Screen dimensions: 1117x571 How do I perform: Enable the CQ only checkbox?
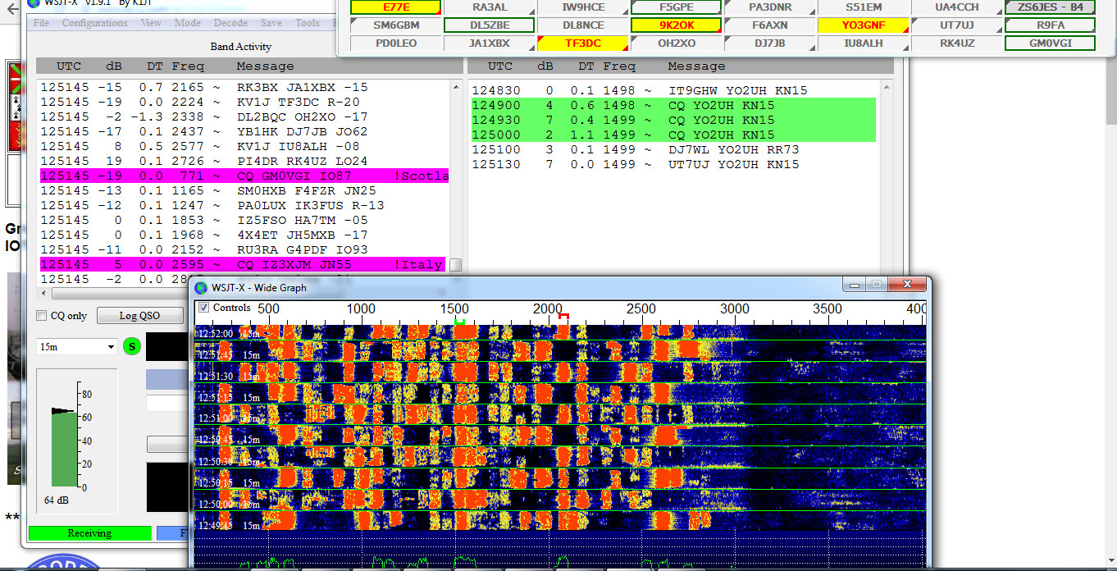40,315
